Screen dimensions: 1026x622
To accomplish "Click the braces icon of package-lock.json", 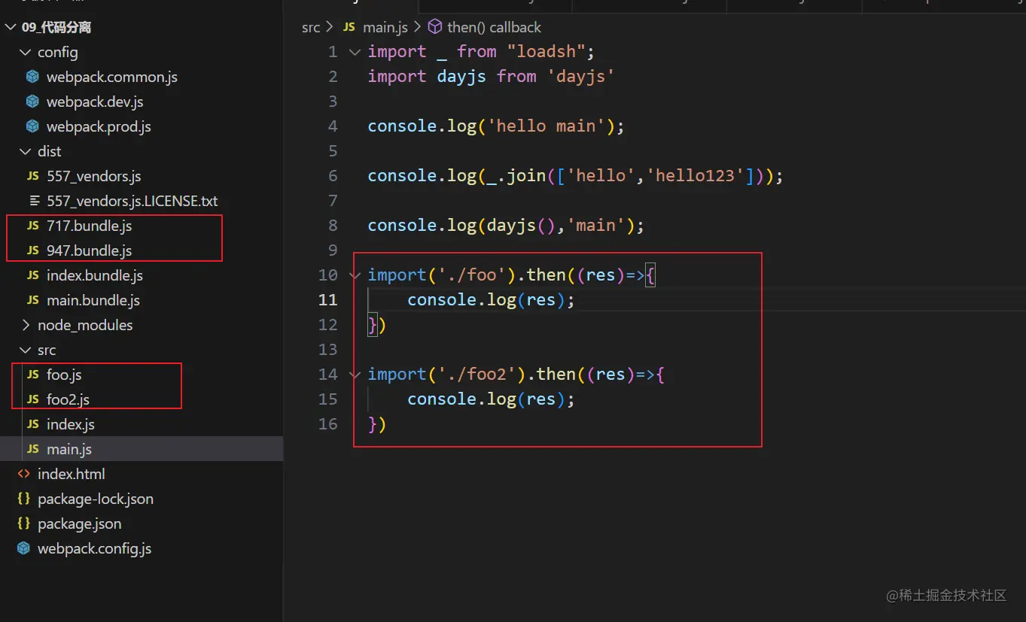I will 23,499.
